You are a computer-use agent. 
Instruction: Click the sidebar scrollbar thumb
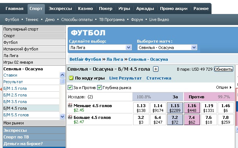(62, 81)
